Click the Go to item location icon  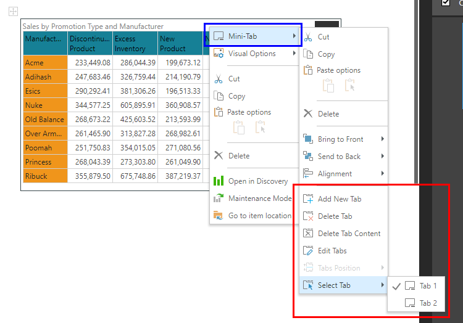tap(218, 216)
